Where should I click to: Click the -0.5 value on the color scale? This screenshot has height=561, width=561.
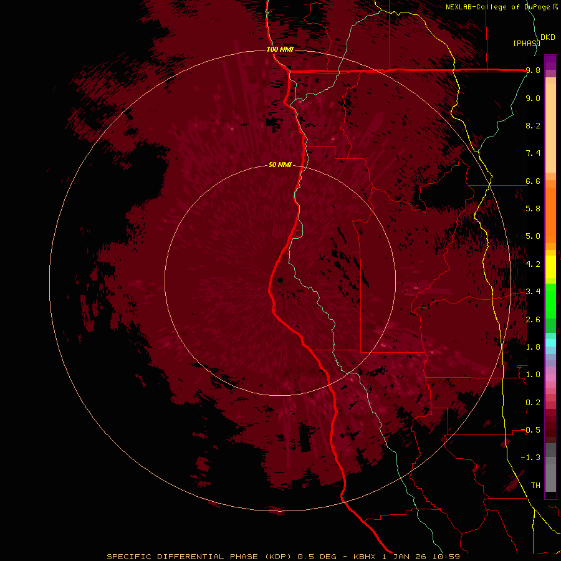(x=530, y=430)
